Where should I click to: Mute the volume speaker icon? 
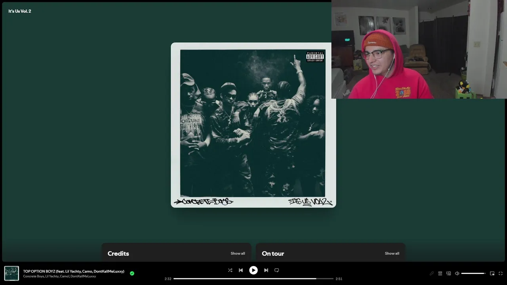(457, 274)
